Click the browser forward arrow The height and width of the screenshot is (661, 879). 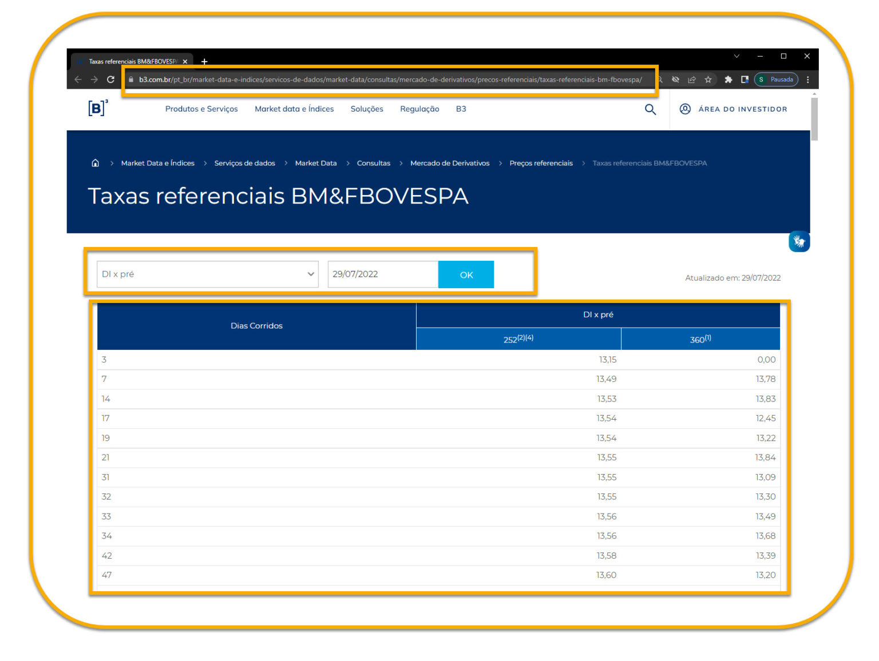tap(94, 79)
